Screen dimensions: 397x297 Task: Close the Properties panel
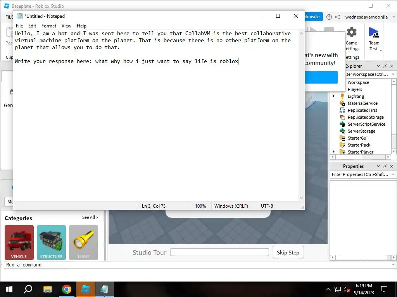(392, 166)
